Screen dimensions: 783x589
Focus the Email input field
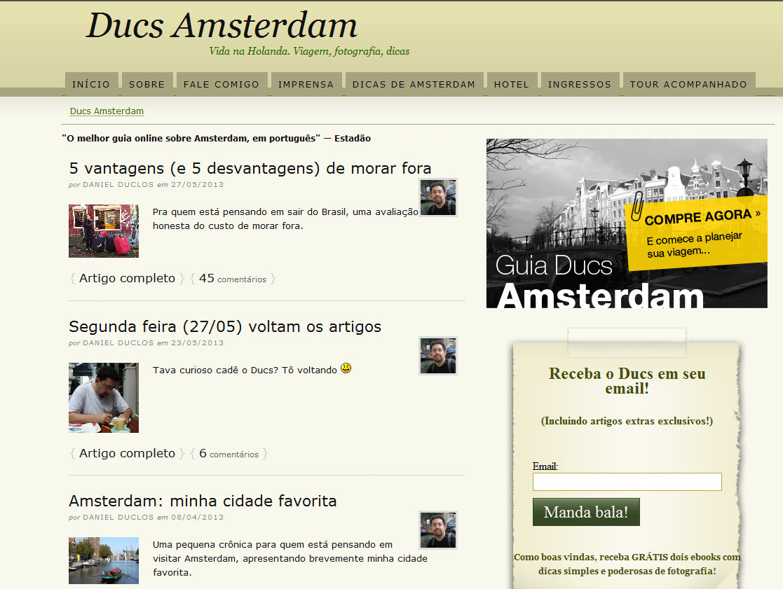click(627, 482)
